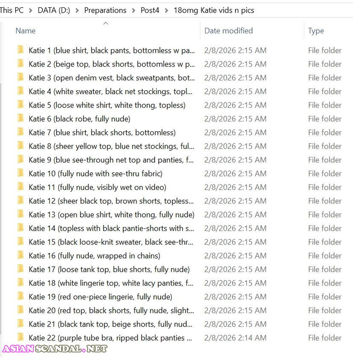Viewport: 353px width, 361px height.
Task: Select the folder icon for Katie 19
Action: point(20,296)
